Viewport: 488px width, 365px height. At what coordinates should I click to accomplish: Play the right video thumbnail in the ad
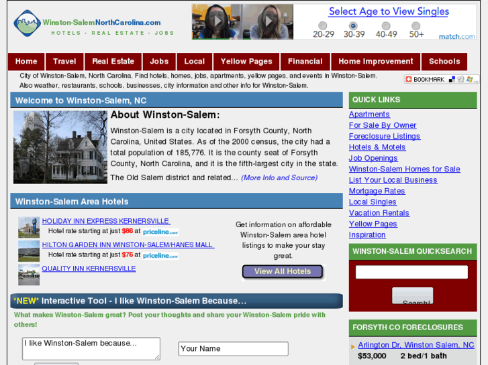269,21
